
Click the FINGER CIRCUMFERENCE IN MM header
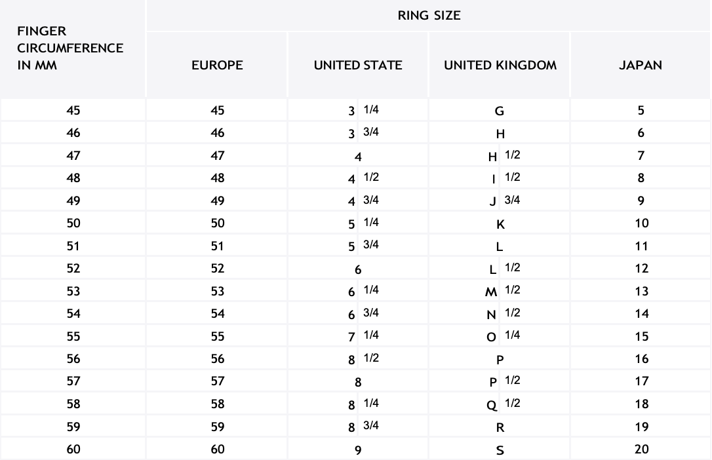[x=70, y=48]
